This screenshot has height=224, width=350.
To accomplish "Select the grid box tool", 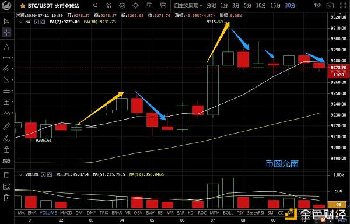I will point(6,102).
